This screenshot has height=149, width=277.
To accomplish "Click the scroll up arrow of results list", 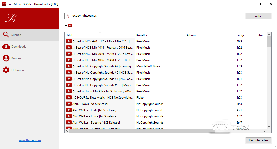I will click(269, 34).
